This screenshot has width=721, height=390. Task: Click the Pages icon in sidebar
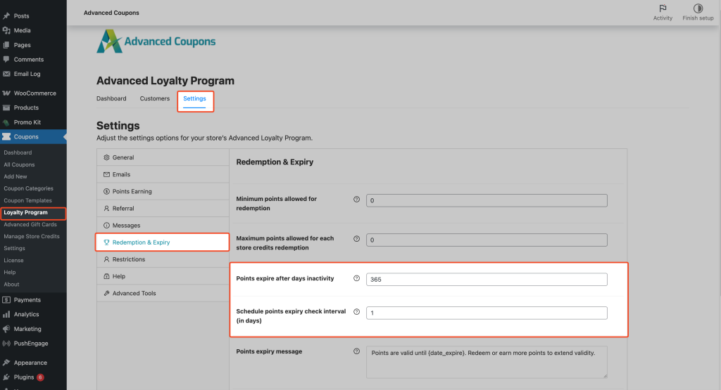click(6, 45)
